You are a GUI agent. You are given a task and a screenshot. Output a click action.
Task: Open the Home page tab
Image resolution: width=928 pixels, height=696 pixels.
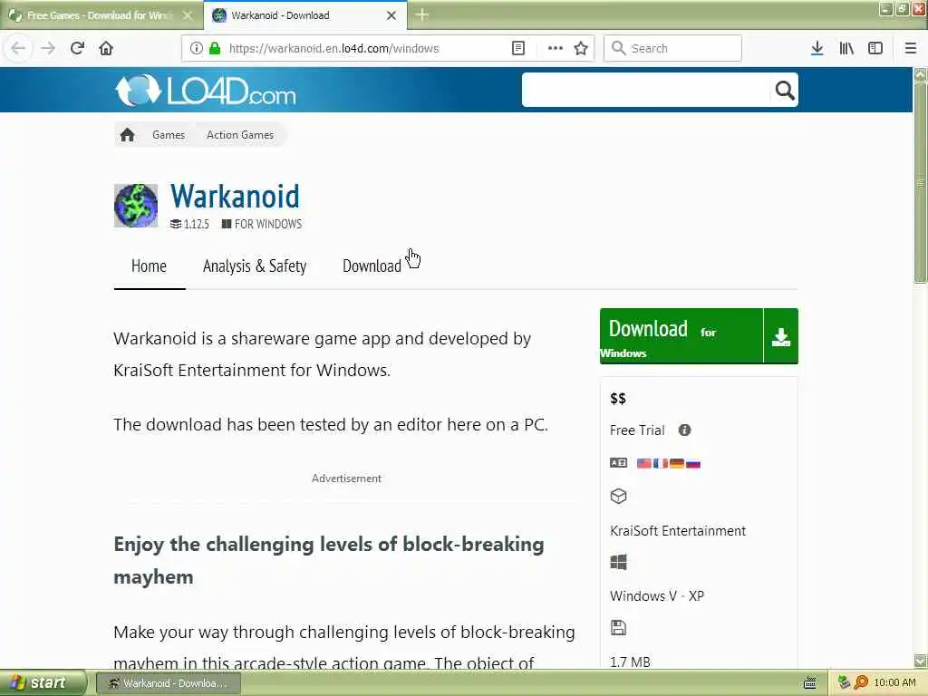click(150, 266)
